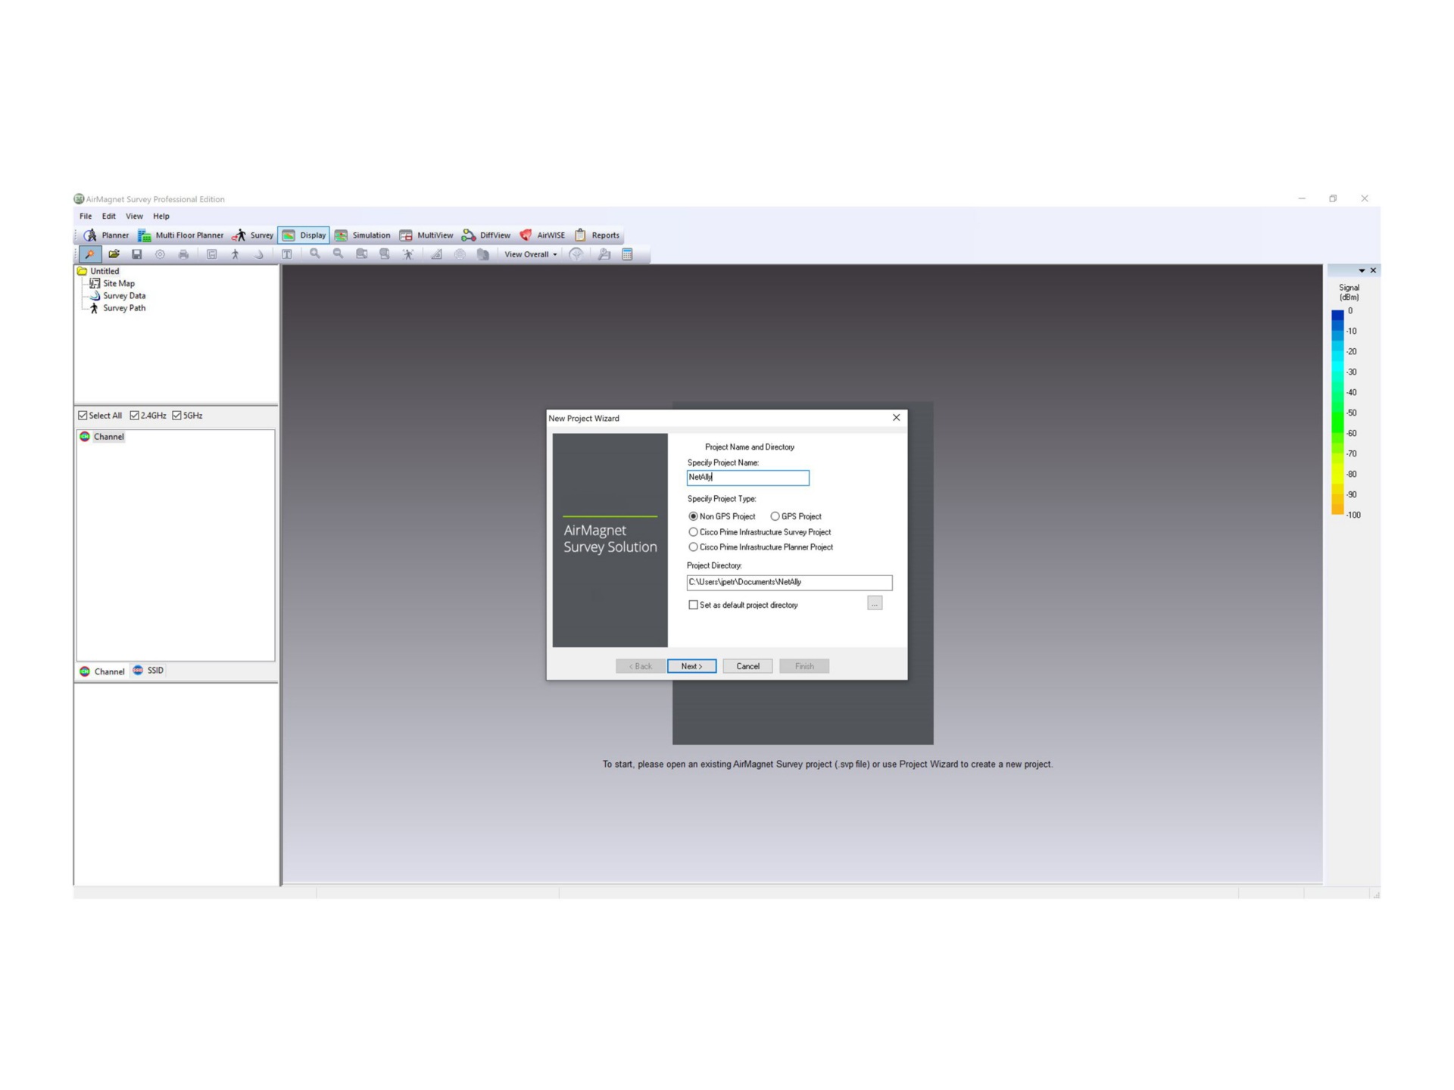Select Survey Data in project tree
The image size is (1454, 1090).
[124, 296]
